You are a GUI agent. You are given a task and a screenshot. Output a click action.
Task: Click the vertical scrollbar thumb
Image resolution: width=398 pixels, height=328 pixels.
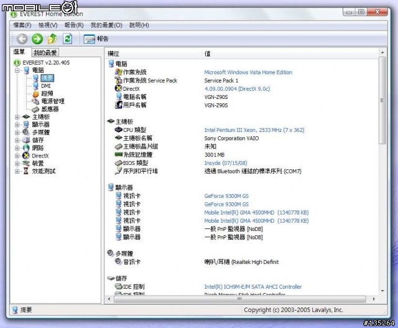pyautogui.click(x=382, y=101)
